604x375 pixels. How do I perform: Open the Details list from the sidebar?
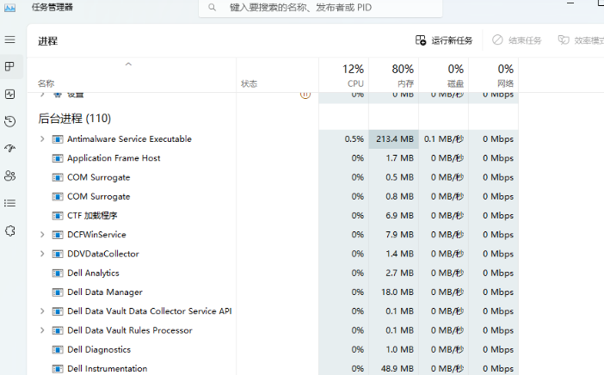point(10,203)
